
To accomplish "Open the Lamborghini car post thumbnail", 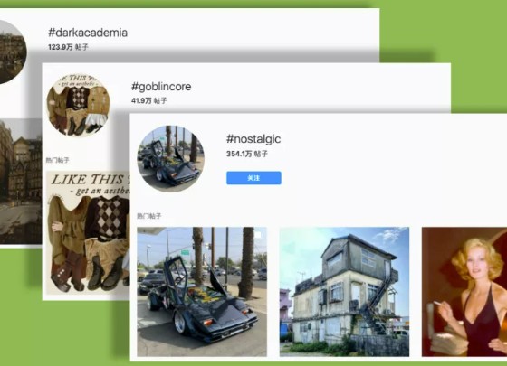I will click(x=202, y=292).
